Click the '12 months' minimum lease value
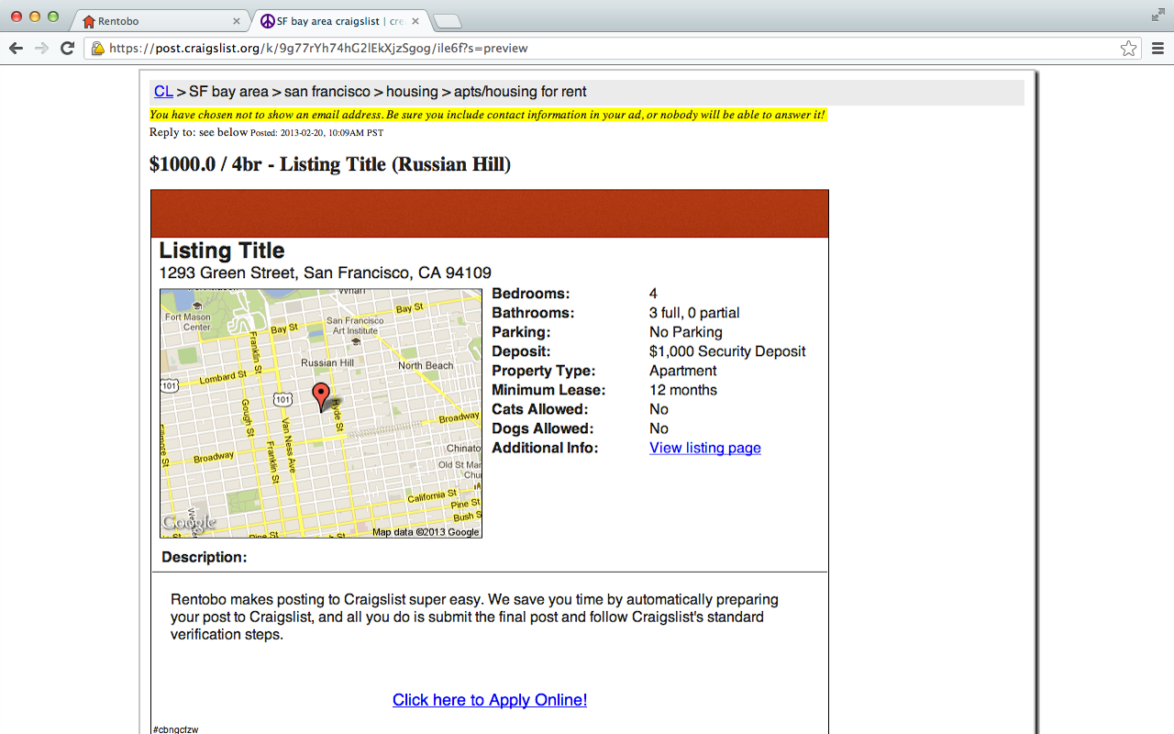Image resolution: width=1174 pixels, height=734 pixels. click(683, 390)
